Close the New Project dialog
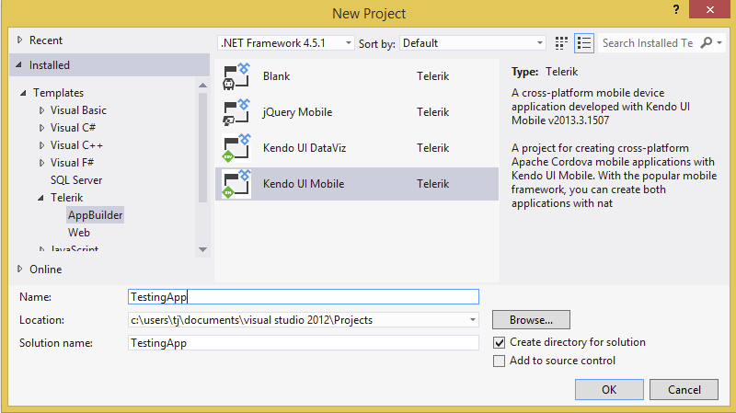The width and height of the screenshot is (736, 413). pyautogui.click(x=709, y=9)
